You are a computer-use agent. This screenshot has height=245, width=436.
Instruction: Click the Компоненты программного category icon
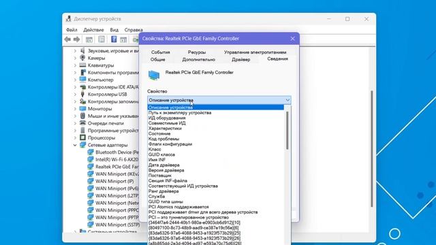[82, 72]
